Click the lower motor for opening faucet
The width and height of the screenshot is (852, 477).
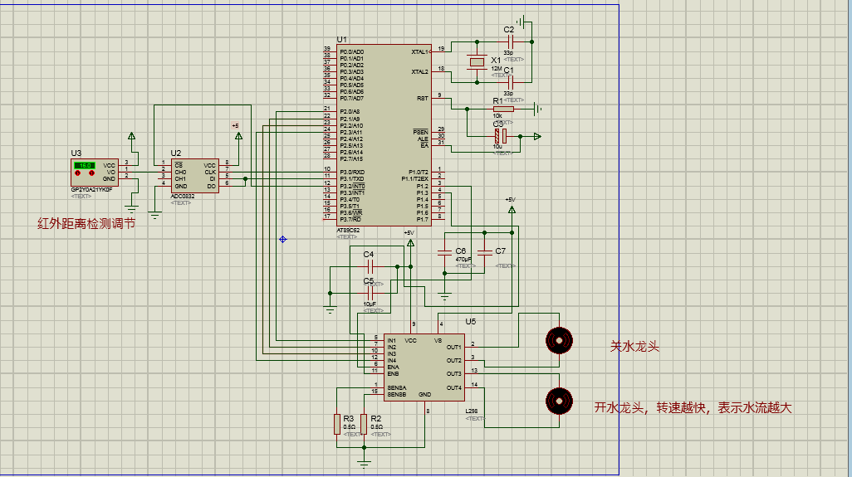[558, 401]
